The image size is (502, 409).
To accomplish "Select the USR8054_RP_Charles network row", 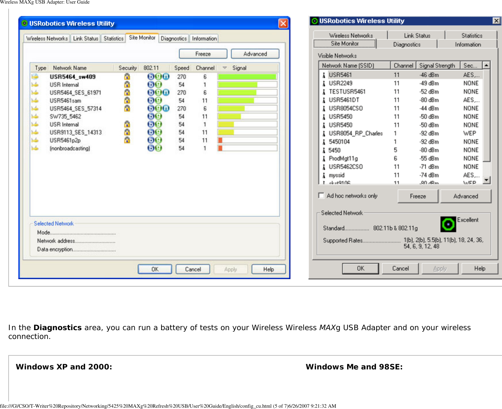I will [x=401, y=133].
